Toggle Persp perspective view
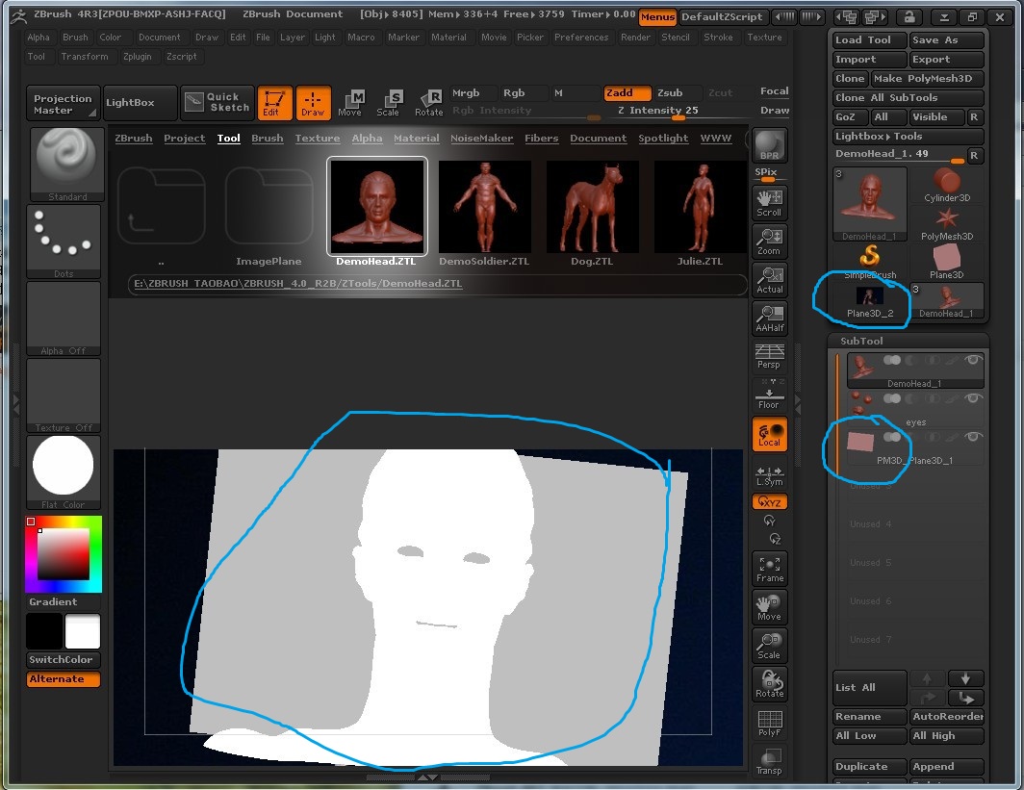The width and height of the screenshot is (1024, 790). point(769,356)
